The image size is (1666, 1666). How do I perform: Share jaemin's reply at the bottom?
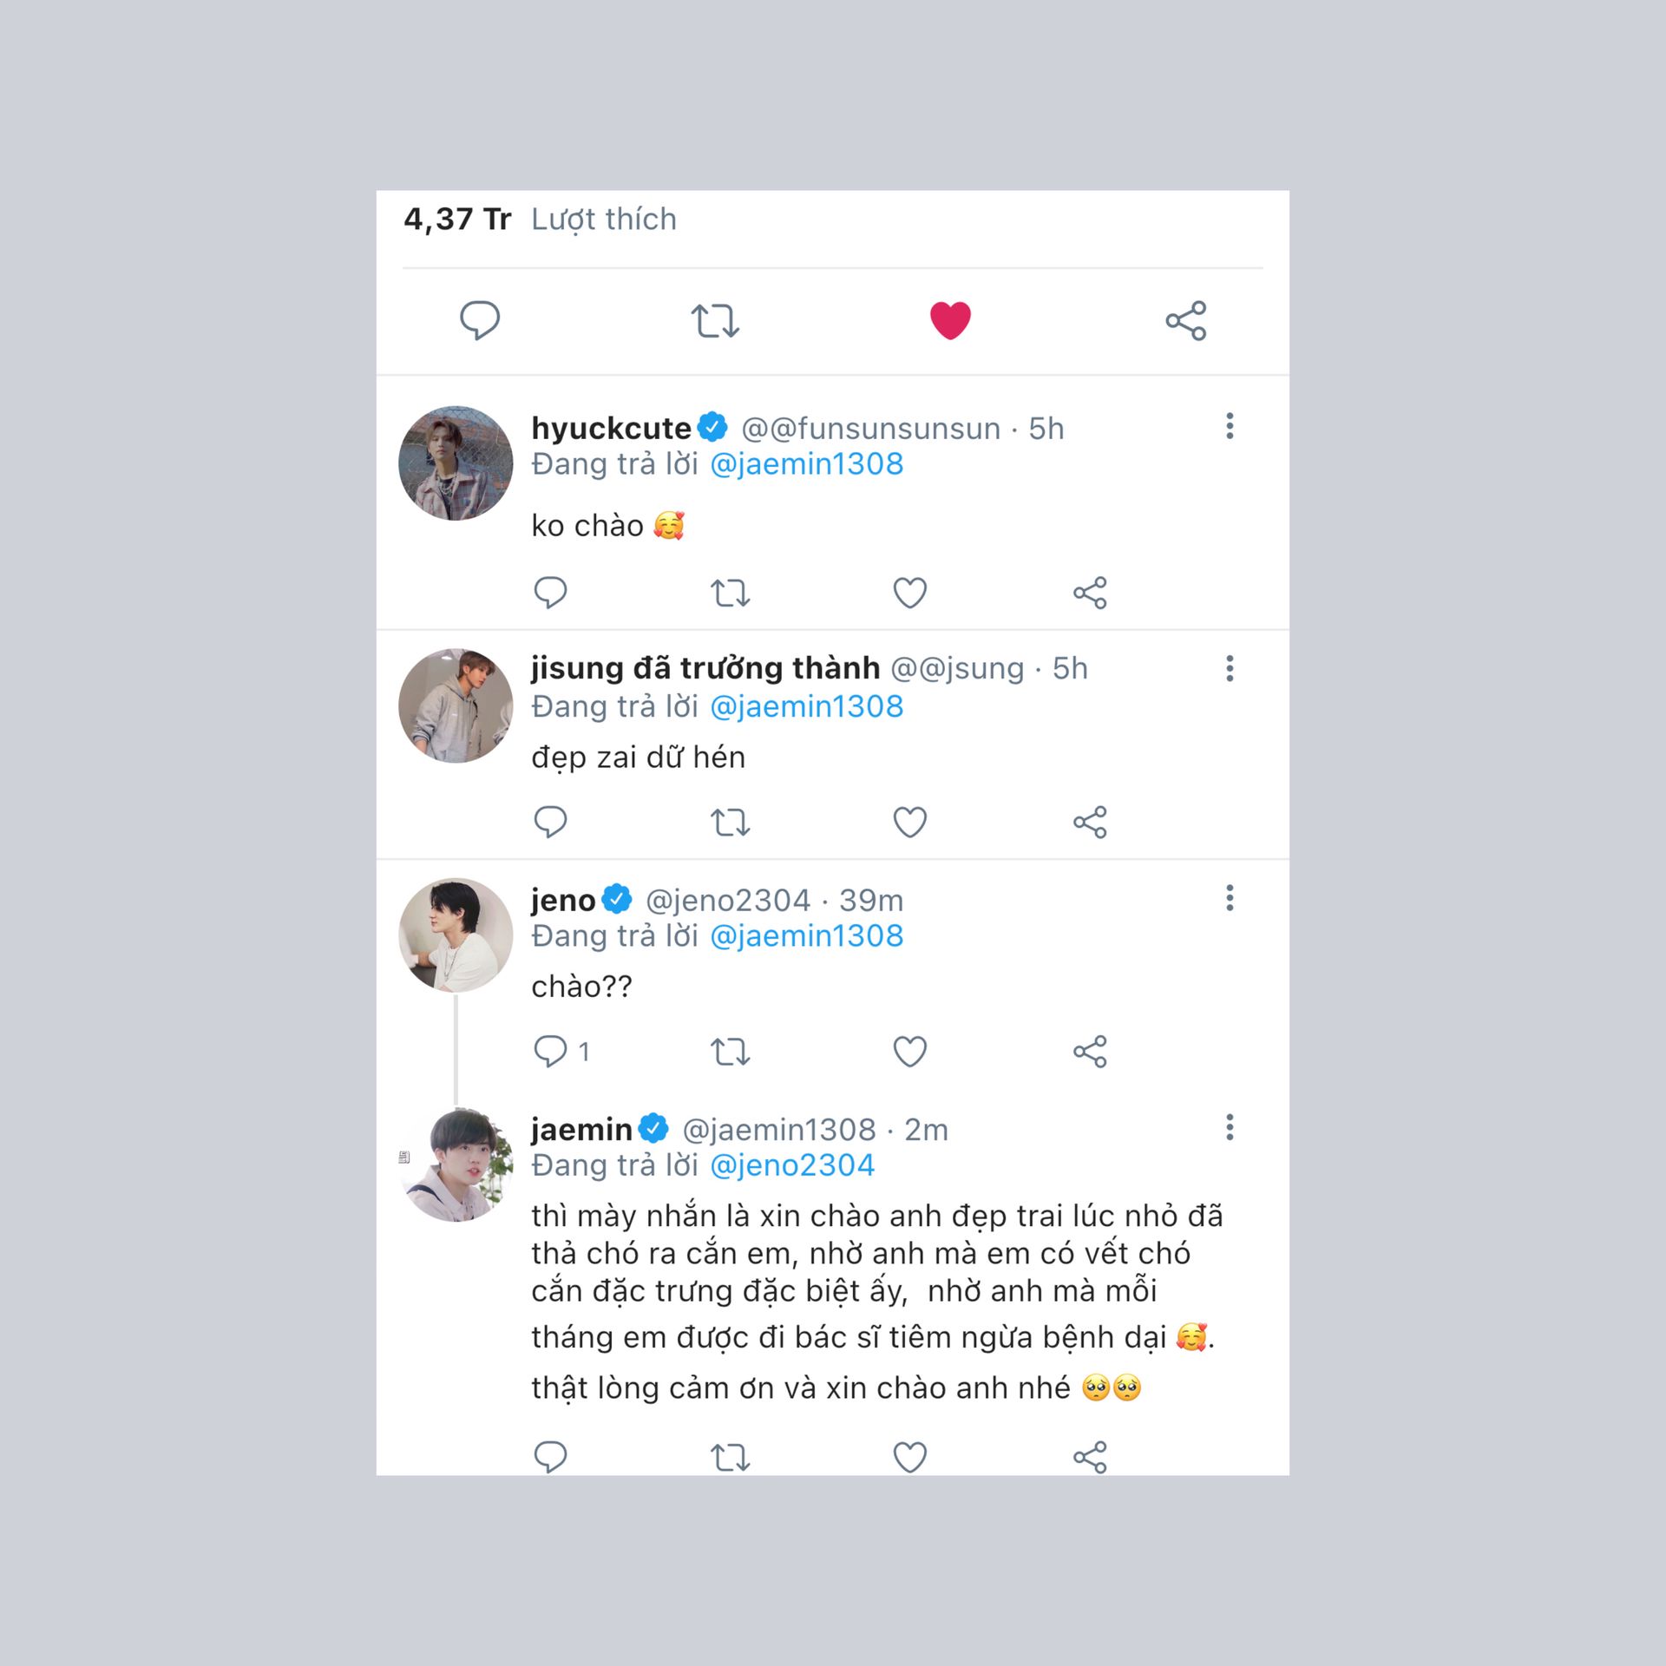(1090, 1457)
